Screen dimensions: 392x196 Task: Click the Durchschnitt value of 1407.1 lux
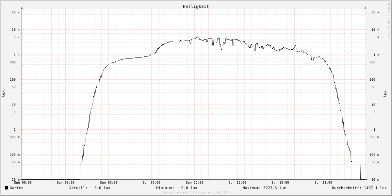pyautogui.click(x=375, y=188)
